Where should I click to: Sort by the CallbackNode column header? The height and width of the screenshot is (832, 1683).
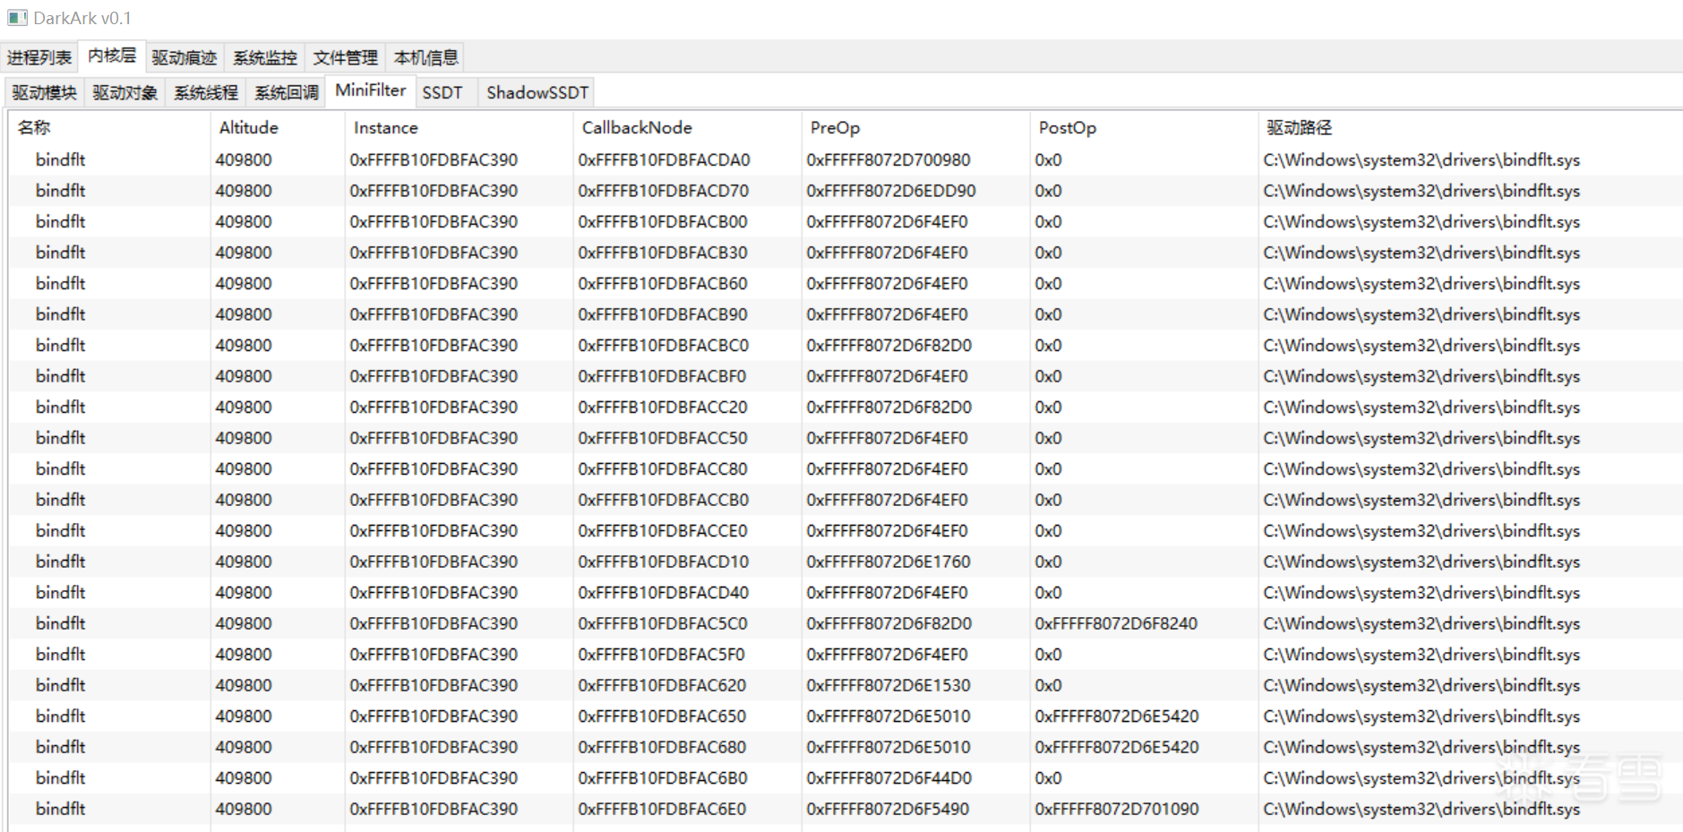(637, 128)
